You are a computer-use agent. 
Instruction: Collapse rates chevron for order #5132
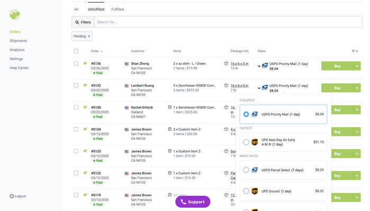click(x=259, y=88)
